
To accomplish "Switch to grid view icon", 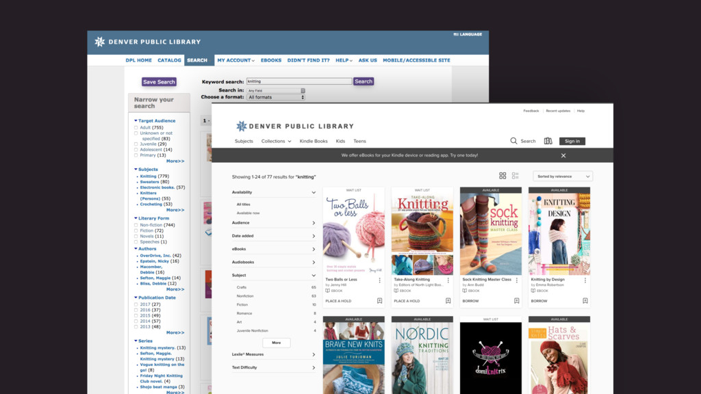I will [x=502, y=176].
